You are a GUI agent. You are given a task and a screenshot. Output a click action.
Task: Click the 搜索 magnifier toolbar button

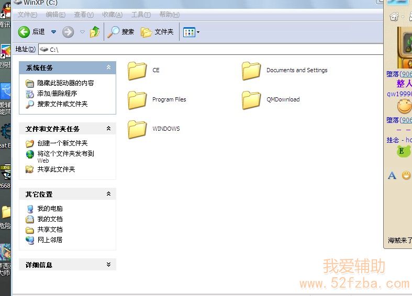click(121, 32)
